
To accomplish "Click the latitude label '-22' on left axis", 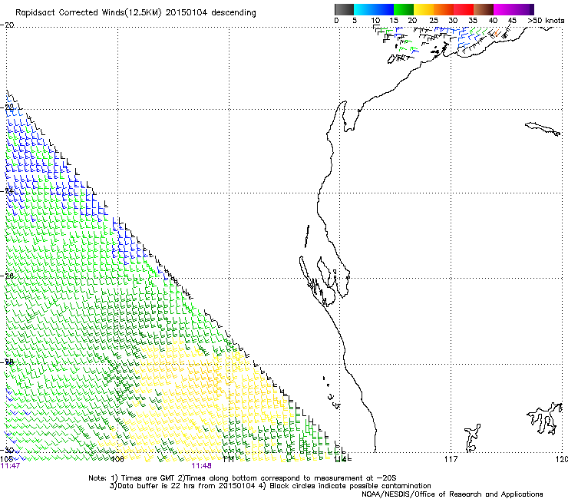I will (7, 107).
